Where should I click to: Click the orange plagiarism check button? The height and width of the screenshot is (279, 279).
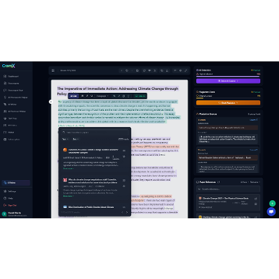point(228,103)
